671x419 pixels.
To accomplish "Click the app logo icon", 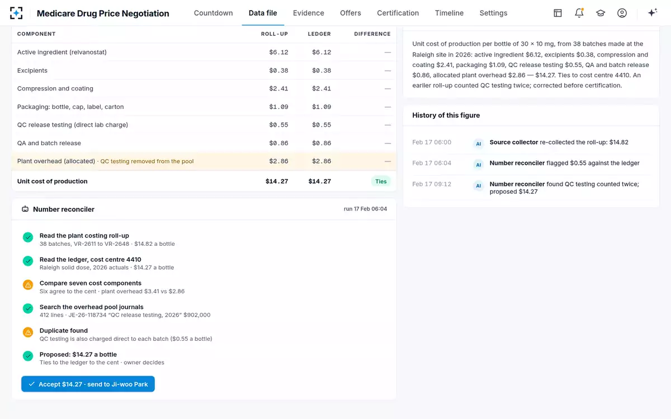I will coord(16,13).
